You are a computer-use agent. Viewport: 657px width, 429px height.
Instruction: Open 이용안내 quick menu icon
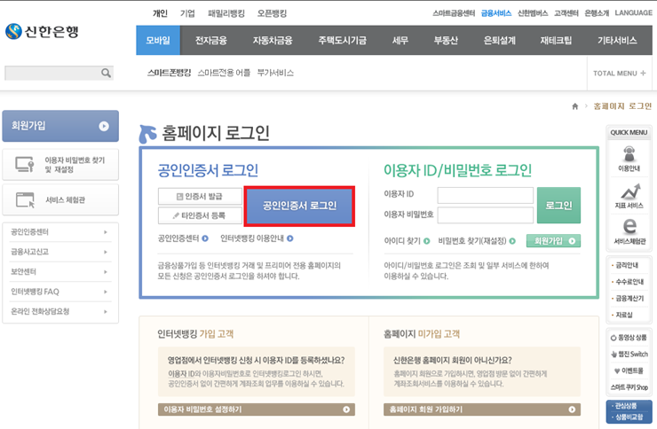pos(629,158)
